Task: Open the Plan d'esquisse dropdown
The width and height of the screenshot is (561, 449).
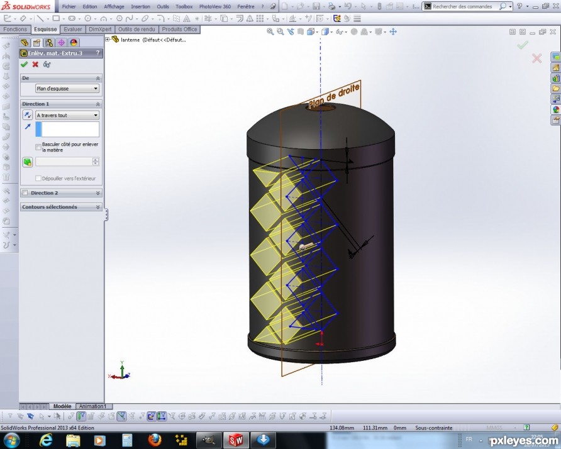Action: coord(67,89)
